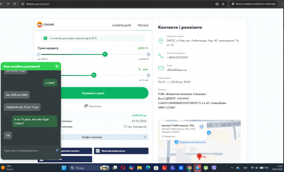Select the НАЙКРАЩИЙ tab
284x172 pixels.
122,25
